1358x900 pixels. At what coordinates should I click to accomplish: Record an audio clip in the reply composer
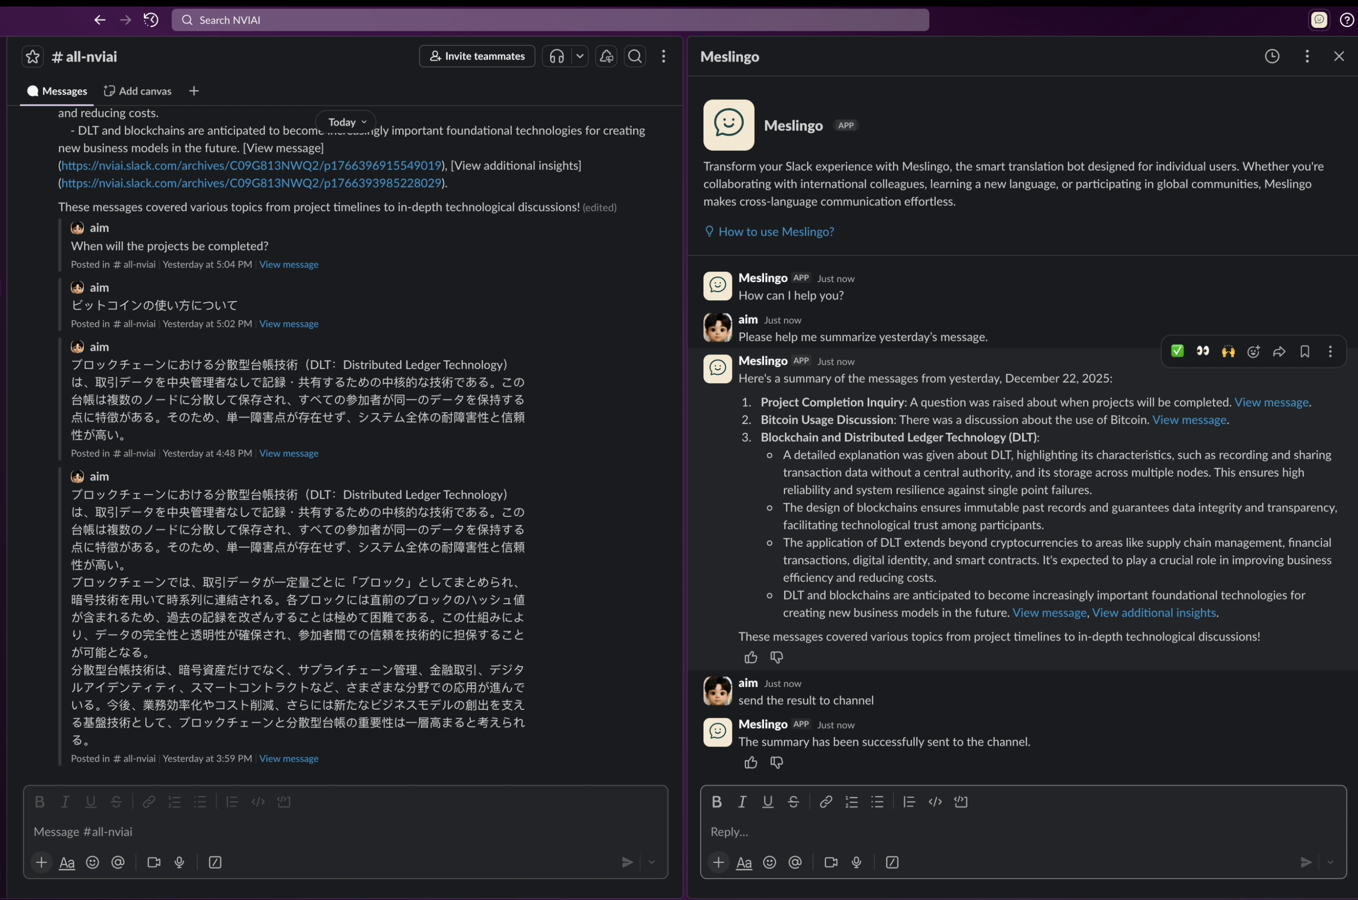tap(856, 862)
